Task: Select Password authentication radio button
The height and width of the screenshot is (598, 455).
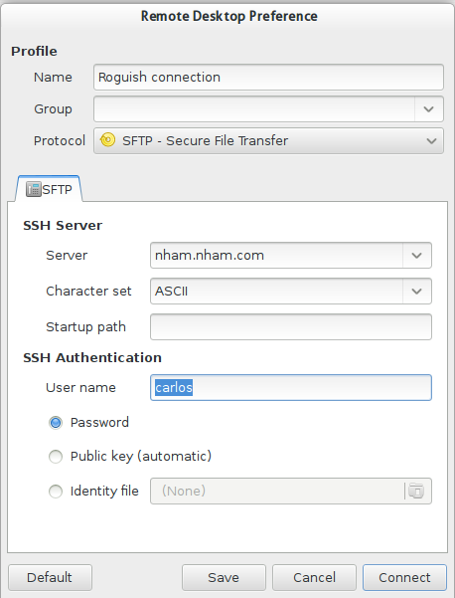Action: (56, 423)
